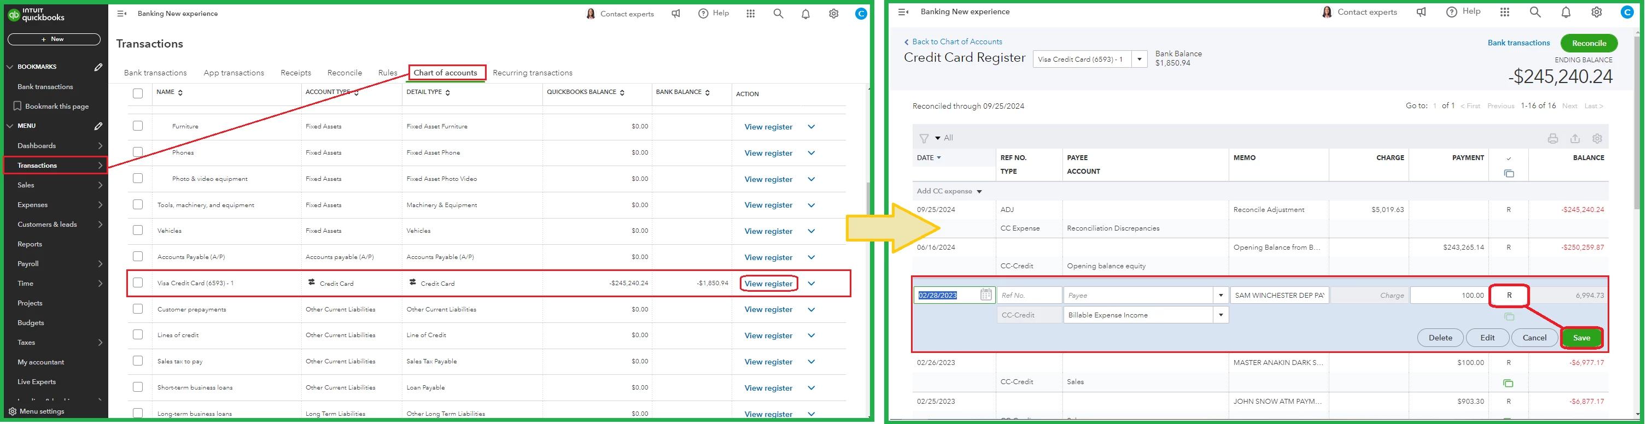The image size is (1647, 424).
Task: Switch to the App transactions tab
Action: (x=234, y=73)
